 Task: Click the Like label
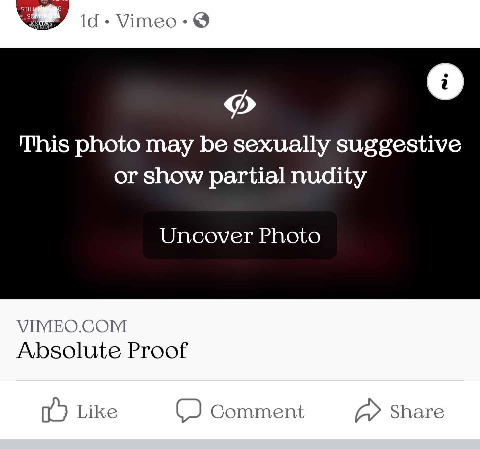pyautogui.click(x=97, y=412)
